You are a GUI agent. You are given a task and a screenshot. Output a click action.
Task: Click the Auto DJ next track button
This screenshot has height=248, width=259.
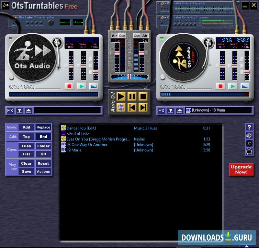(143, 108)
